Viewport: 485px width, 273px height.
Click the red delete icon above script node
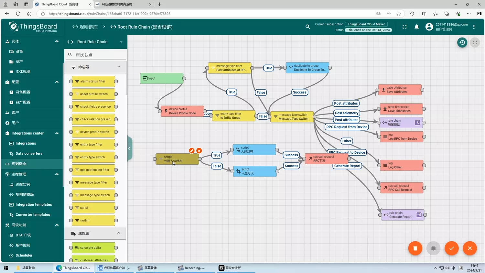click(x=199, y=151)
